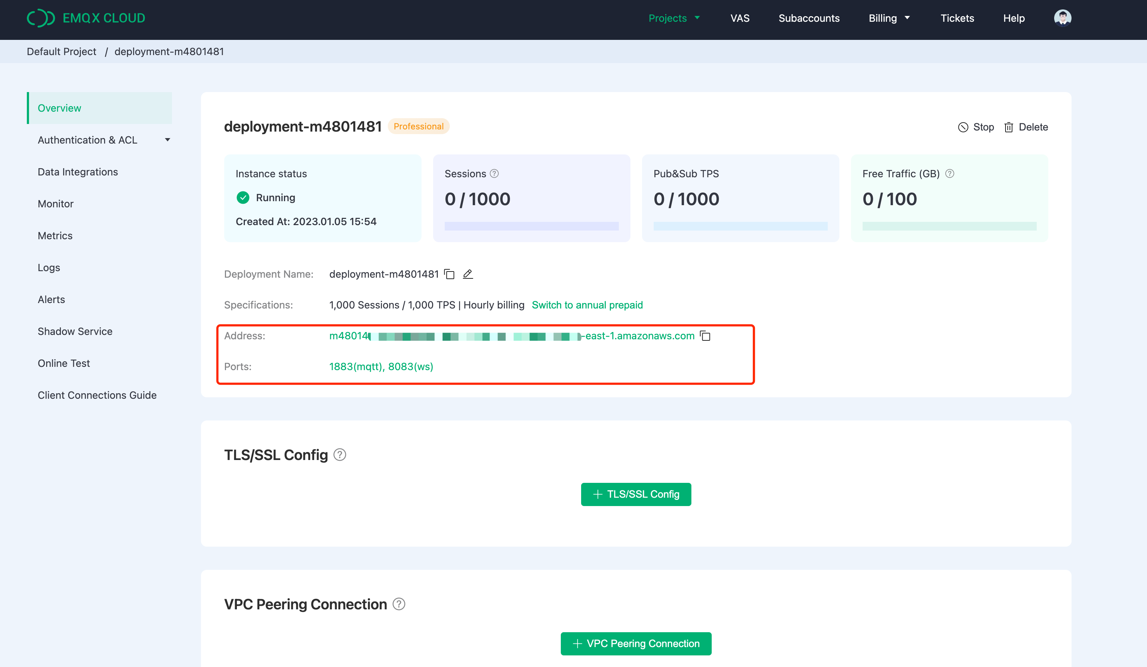Click the Stop icon for the deployment
This screenshot has height=667, width=1147.
click(963, 127)
